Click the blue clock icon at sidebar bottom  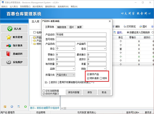coord(12,107)
